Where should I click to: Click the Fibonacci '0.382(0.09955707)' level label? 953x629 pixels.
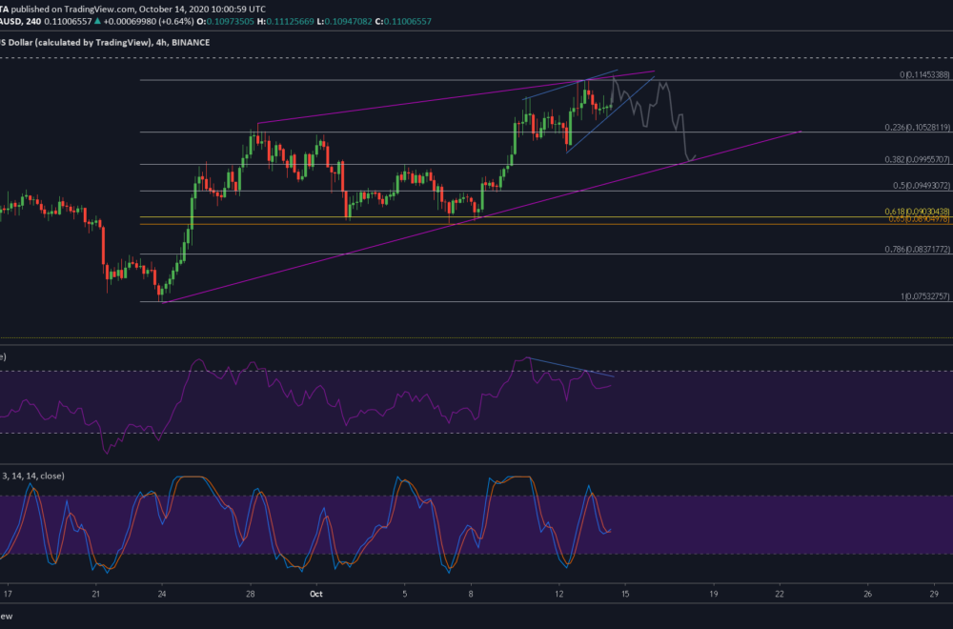pos(917,159)
